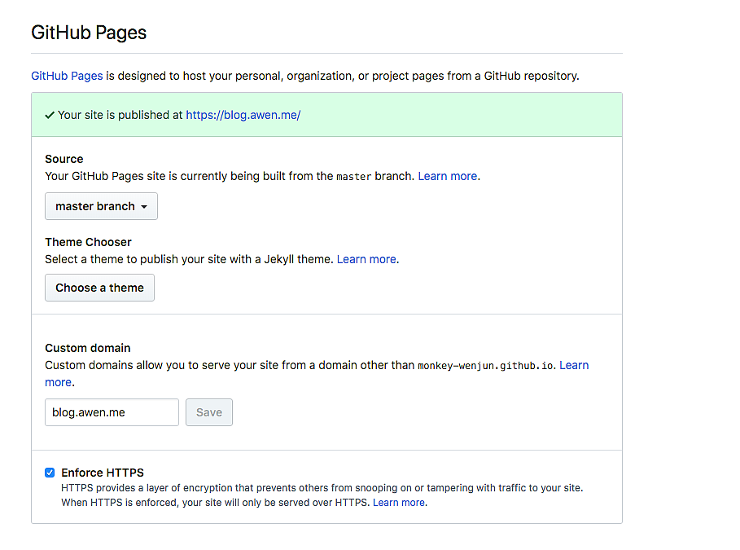The height and width of the screenshot is (550, 740).
Task: Click the caret arrow on master branch button
Action: pyautogui.click(x=144, y=207)
